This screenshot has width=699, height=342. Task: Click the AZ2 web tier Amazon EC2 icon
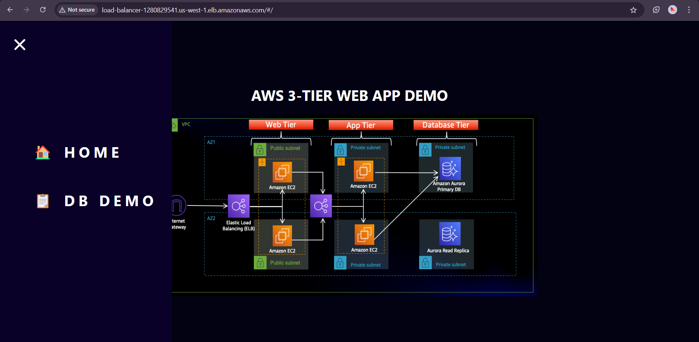tap(282, 236)
